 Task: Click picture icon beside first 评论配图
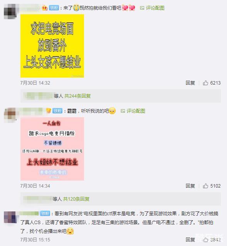click(142, 8)
